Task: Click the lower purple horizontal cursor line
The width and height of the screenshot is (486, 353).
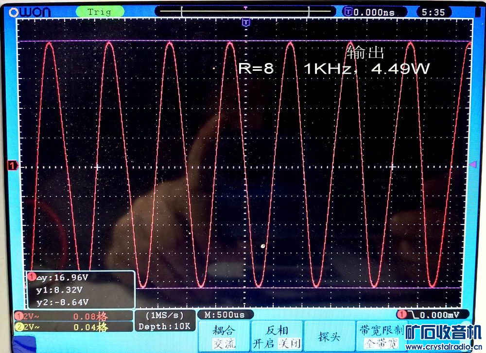Action: coord(297,288)
